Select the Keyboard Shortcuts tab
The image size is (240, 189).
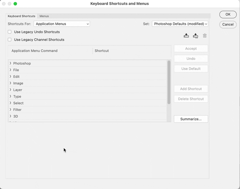point(21,16)
